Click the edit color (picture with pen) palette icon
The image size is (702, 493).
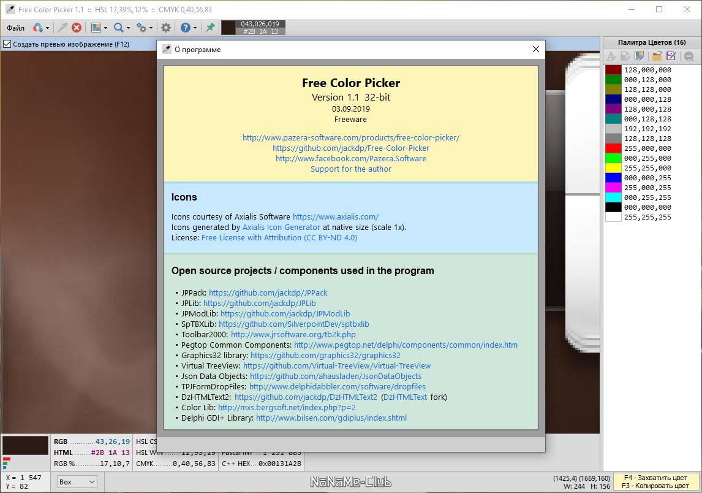point(640,56)
